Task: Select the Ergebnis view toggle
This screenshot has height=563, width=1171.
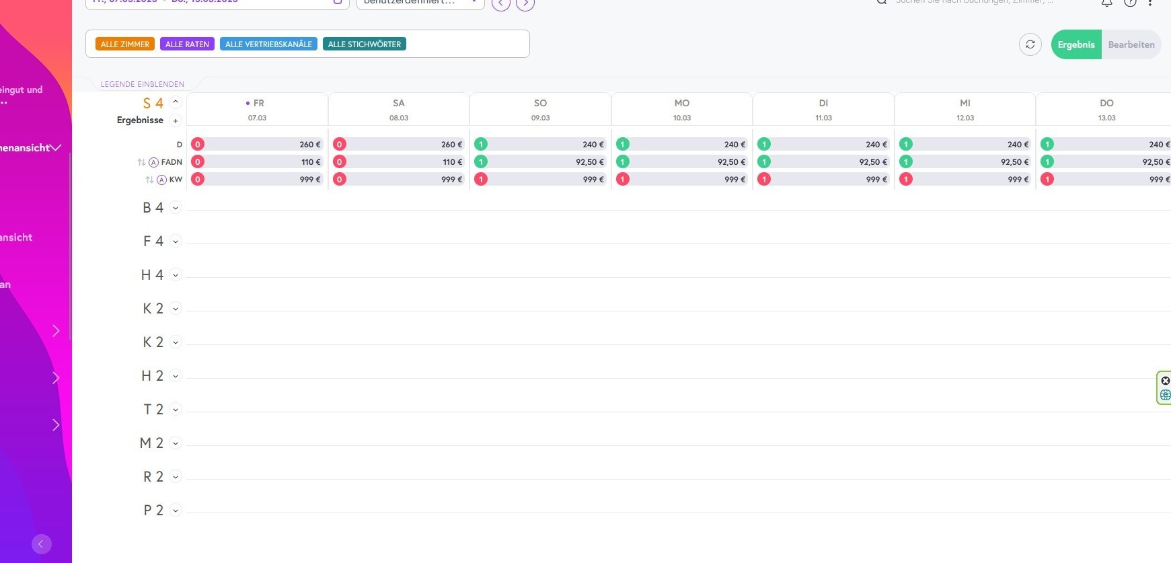Action: click(x=1075, y=44)
